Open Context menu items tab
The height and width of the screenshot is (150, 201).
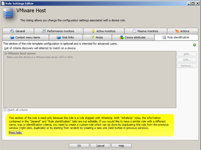click(26, 37)
